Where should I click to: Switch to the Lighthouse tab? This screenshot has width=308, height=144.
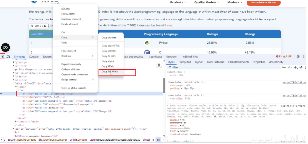point(156,56)
